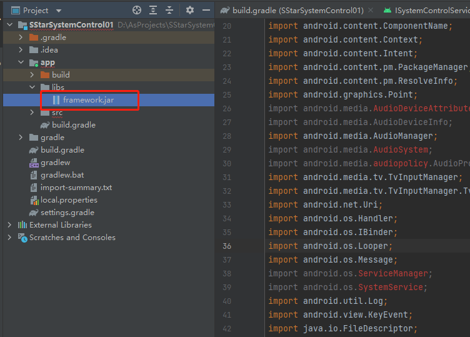This screenshot has height=337, width=470.
Task: Expand the build folder under app
Action: tap(32, 74)
